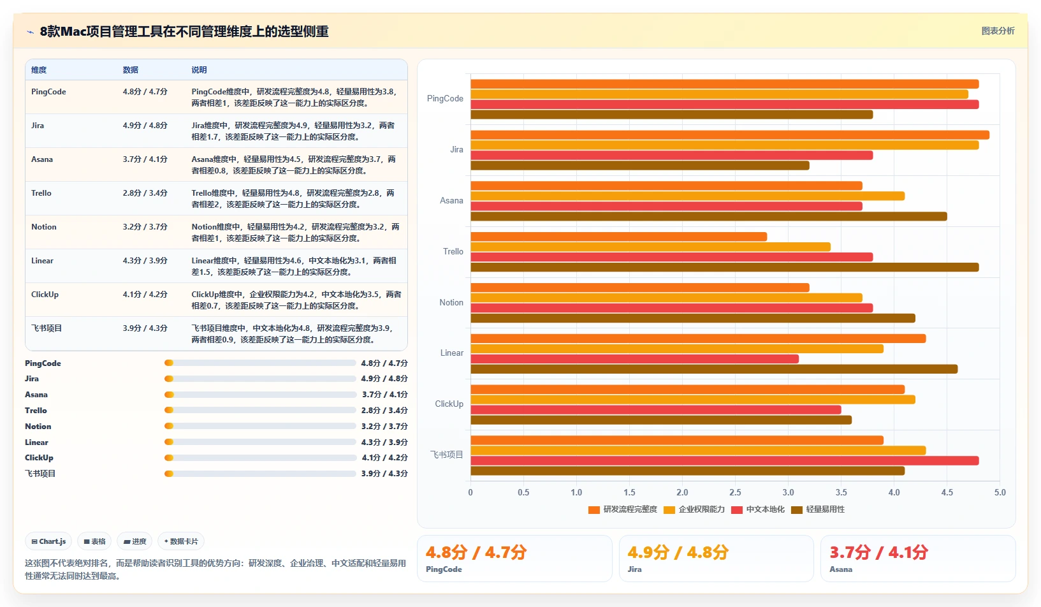Open the Jira 4.9分 / 4.8分 data card

tap(716, 559)
